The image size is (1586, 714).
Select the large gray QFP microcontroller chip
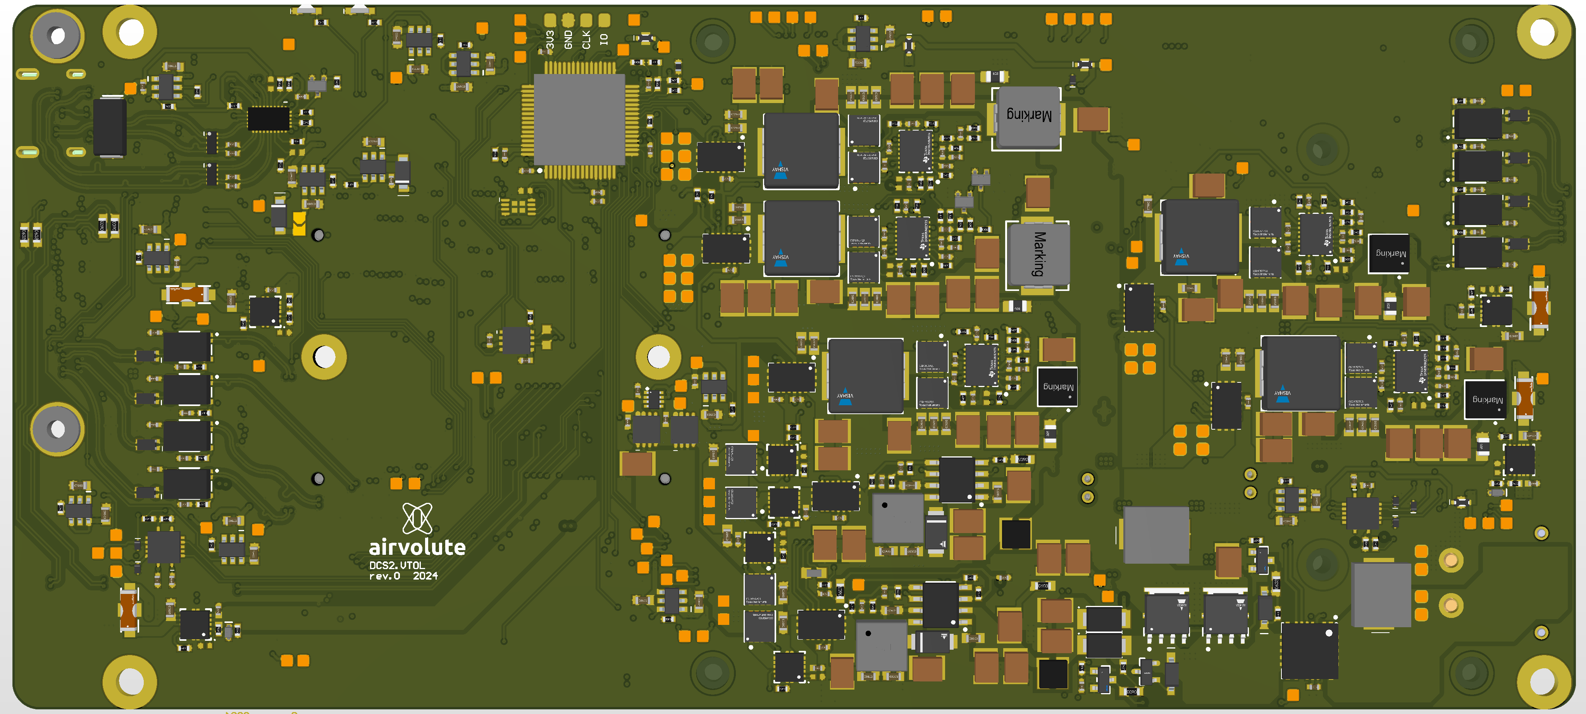(579, 119)
